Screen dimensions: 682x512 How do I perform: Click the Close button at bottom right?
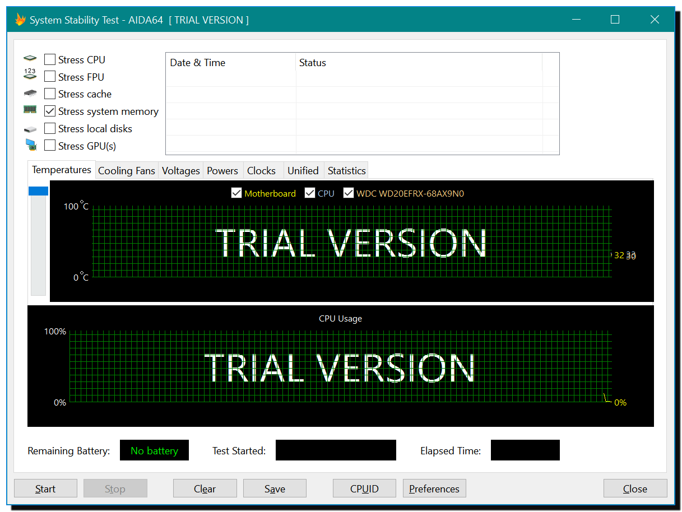tap(635, 488)
